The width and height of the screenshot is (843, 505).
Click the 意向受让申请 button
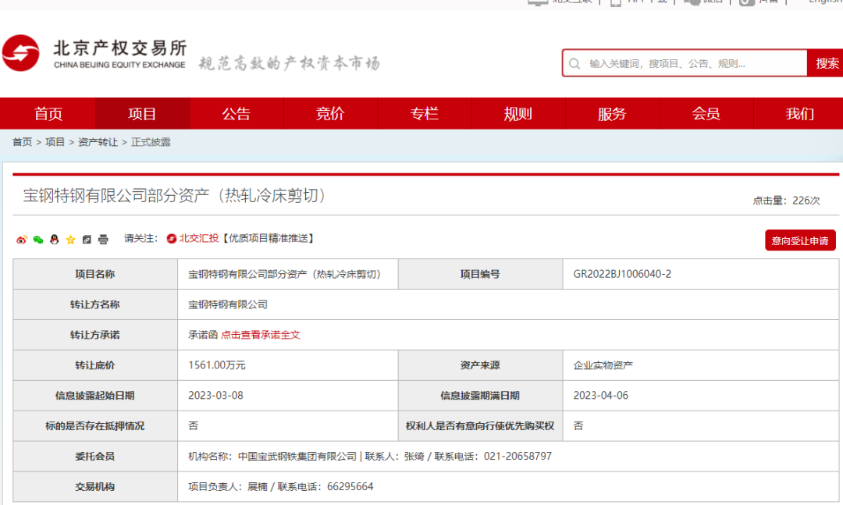pyautogui.click(x=800, y=240)
